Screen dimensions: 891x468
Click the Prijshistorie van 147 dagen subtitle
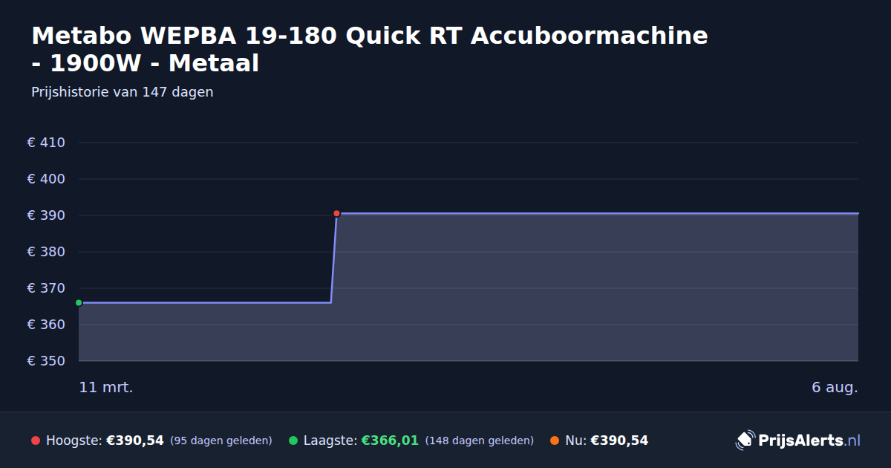[123, 92]
